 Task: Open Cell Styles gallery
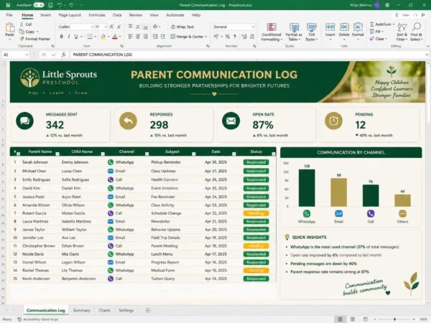[312, 32]
